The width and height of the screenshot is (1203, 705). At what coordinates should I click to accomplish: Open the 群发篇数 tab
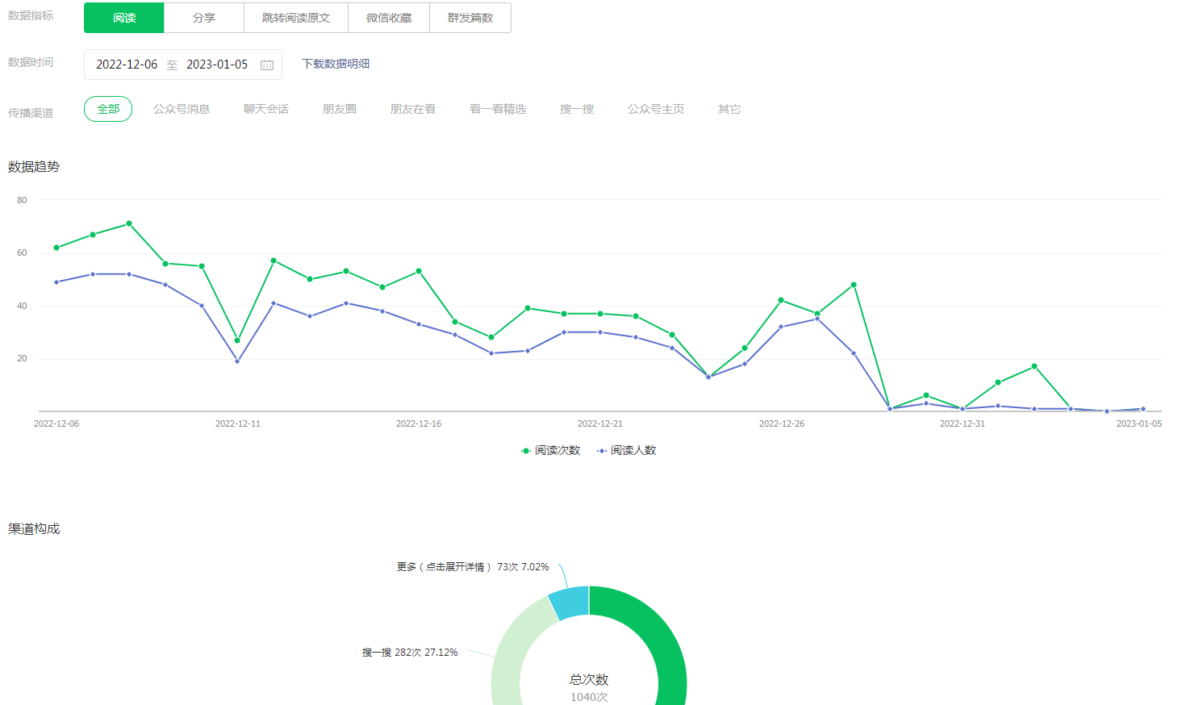470,18
